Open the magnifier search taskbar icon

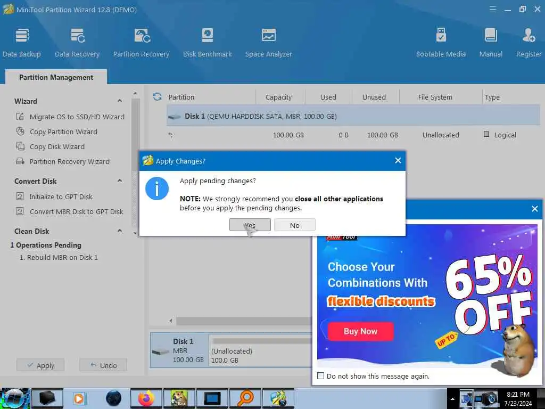(245, 398)
